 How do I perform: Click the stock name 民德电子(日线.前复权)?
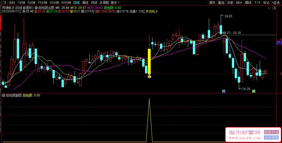[x=18, y=8]
